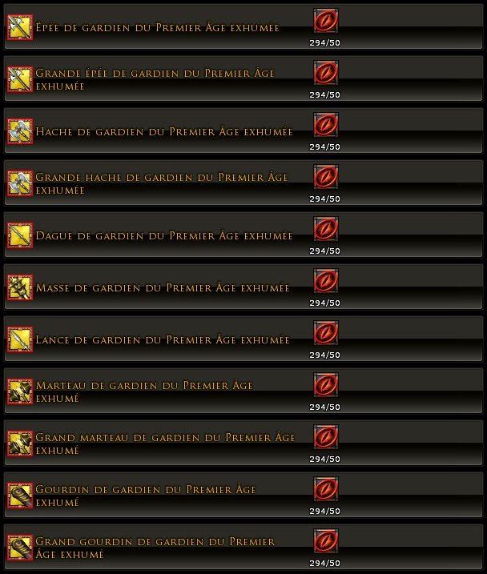Click the Hache de gardien axe icon
The width and height of the screenshot is (487, 574).
[x=20, y=131]
